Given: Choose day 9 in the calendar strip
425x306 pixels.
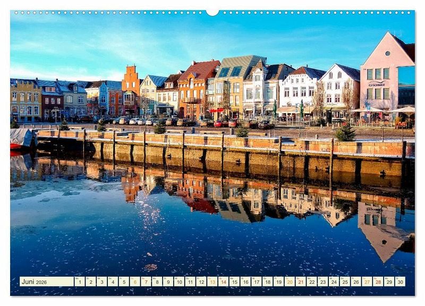Looking at the screenshot, I should click(x=168, y=282).
